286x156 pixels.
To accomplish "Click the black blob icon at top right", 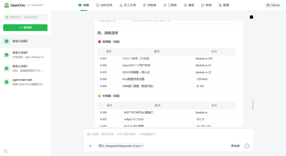I will [x=251, y=17].
